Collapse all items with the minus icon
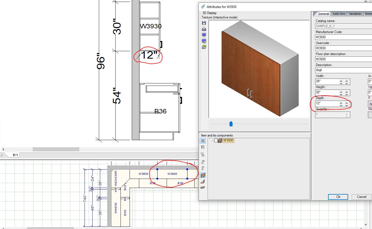The image size is (372, 229). coord(203,147)
